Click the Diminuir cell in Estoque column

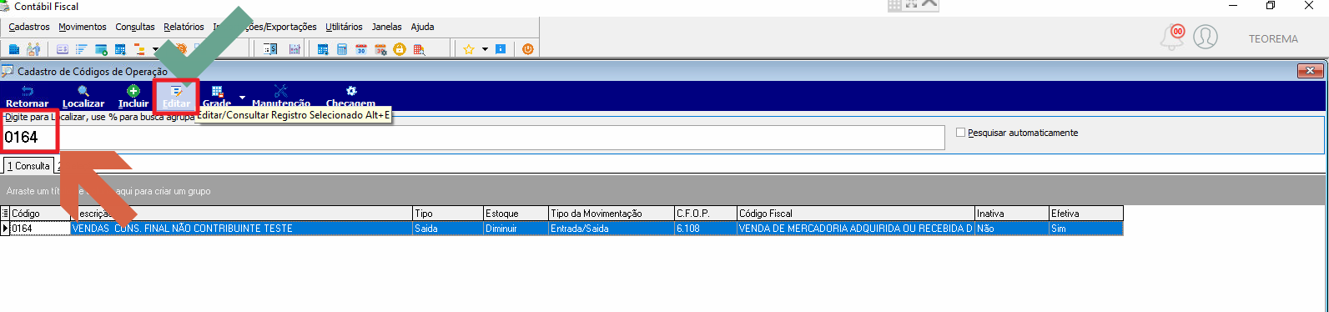click(x=516, y=229)
